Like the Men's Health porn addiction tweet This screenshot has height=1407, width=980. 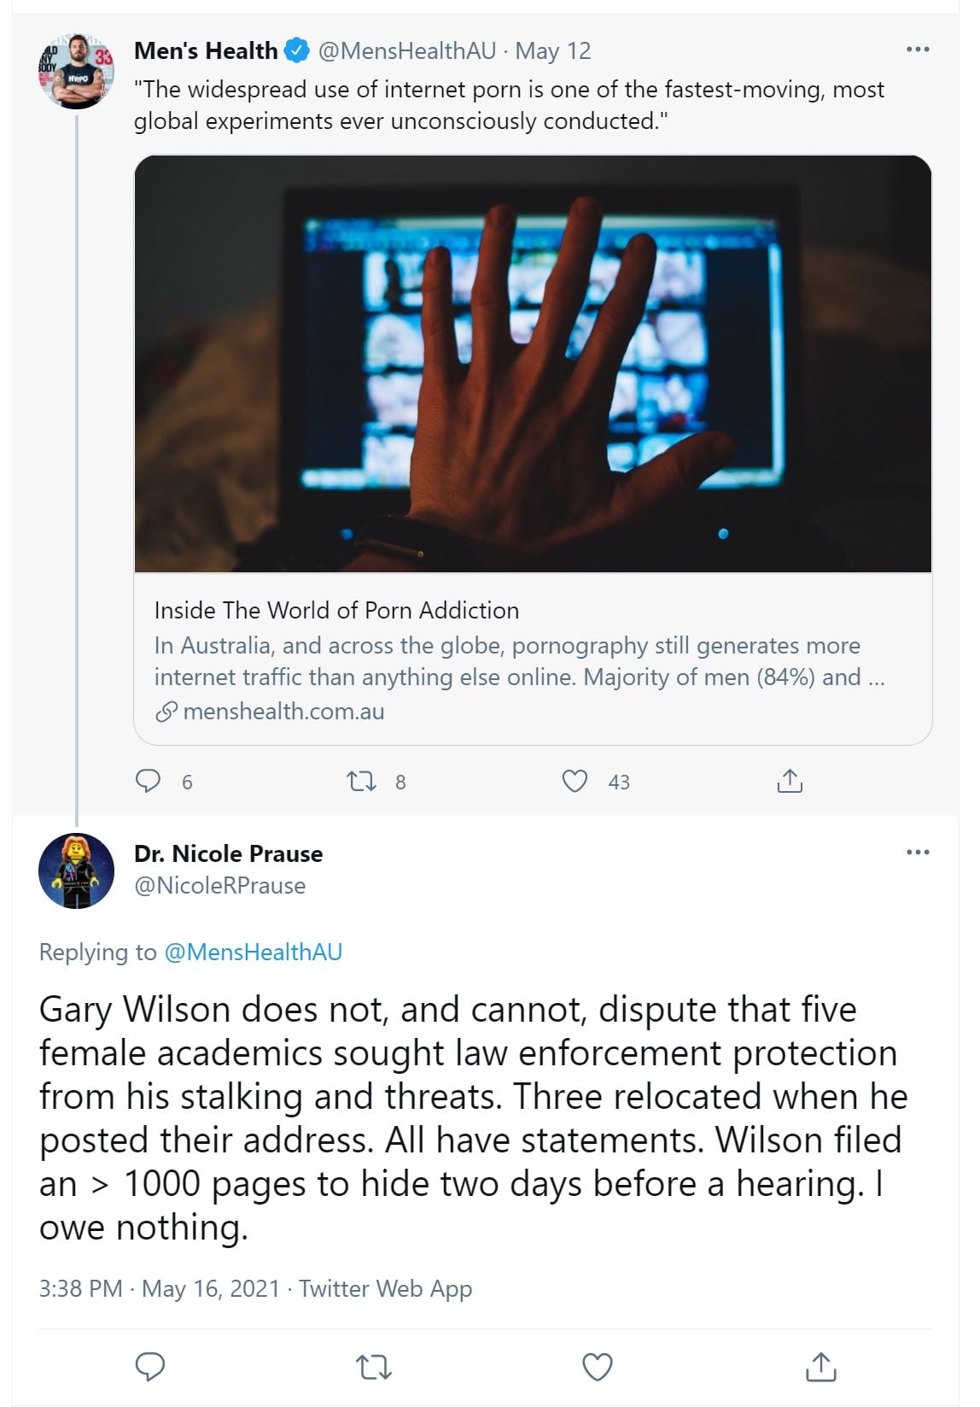coord(575,781)
